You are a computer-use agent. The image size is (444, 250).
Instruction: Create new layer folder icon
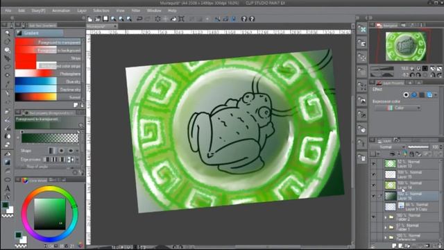pos(407,246)
